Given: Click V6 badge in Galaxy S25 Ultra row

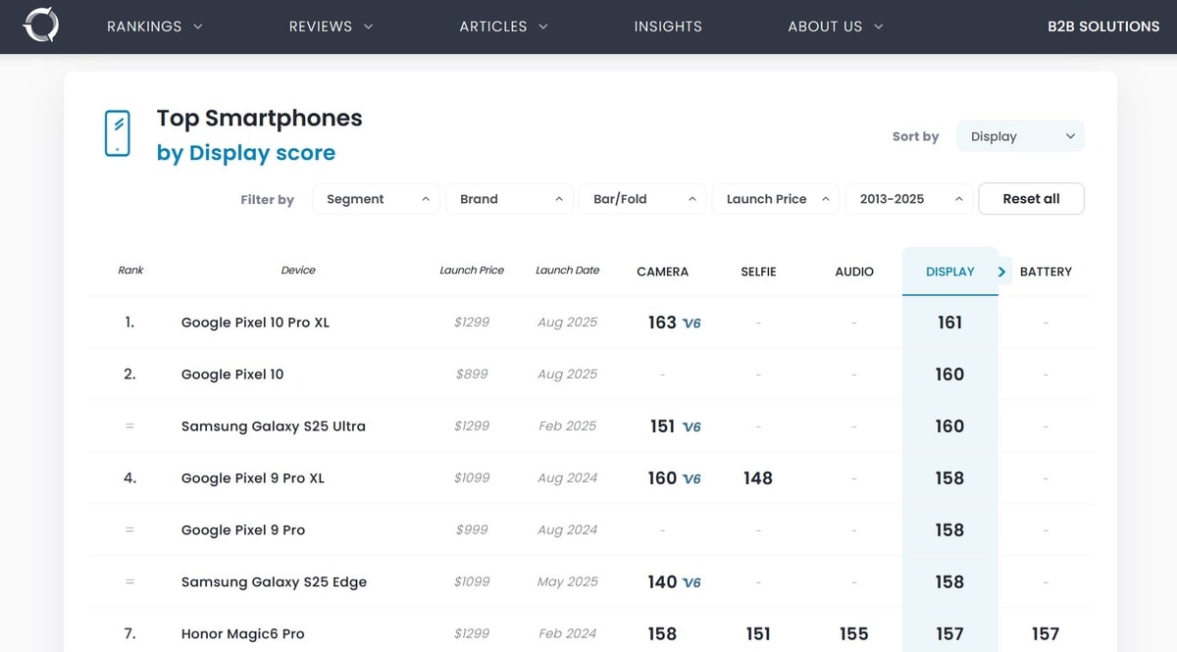Looking at the screenshot, I should tap(691, 427).
